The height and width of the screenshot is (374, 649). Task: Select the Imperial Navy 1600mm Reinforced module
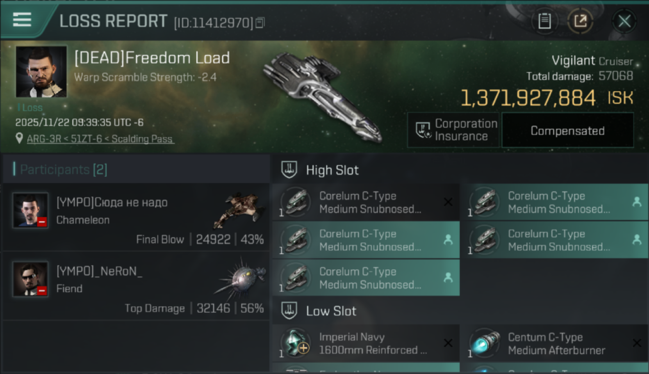365,343
